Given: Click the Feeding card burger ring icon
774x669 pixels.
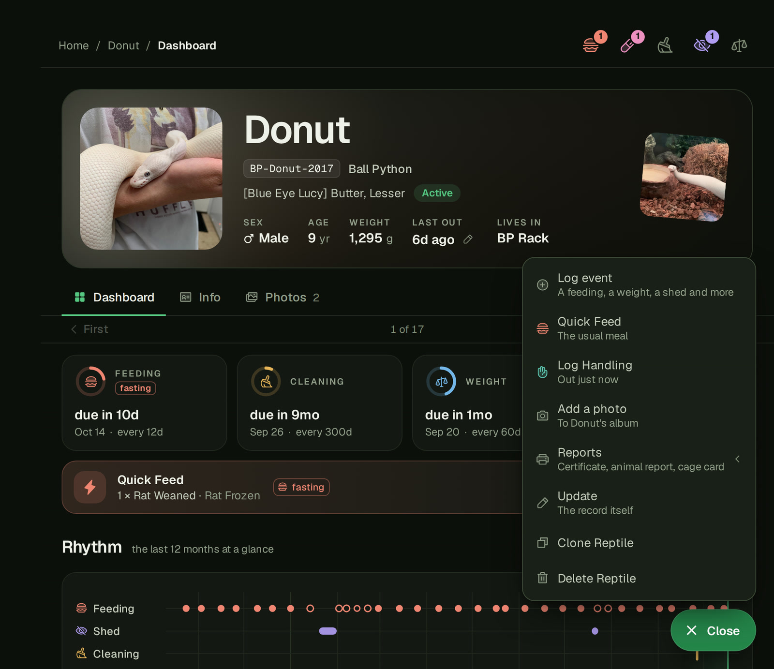Looking at the screenshot, I should (x=91, y=381).
